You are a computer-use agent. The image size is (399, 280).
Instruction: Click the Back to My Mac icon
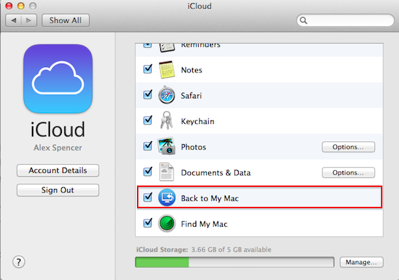click(167, 198)
